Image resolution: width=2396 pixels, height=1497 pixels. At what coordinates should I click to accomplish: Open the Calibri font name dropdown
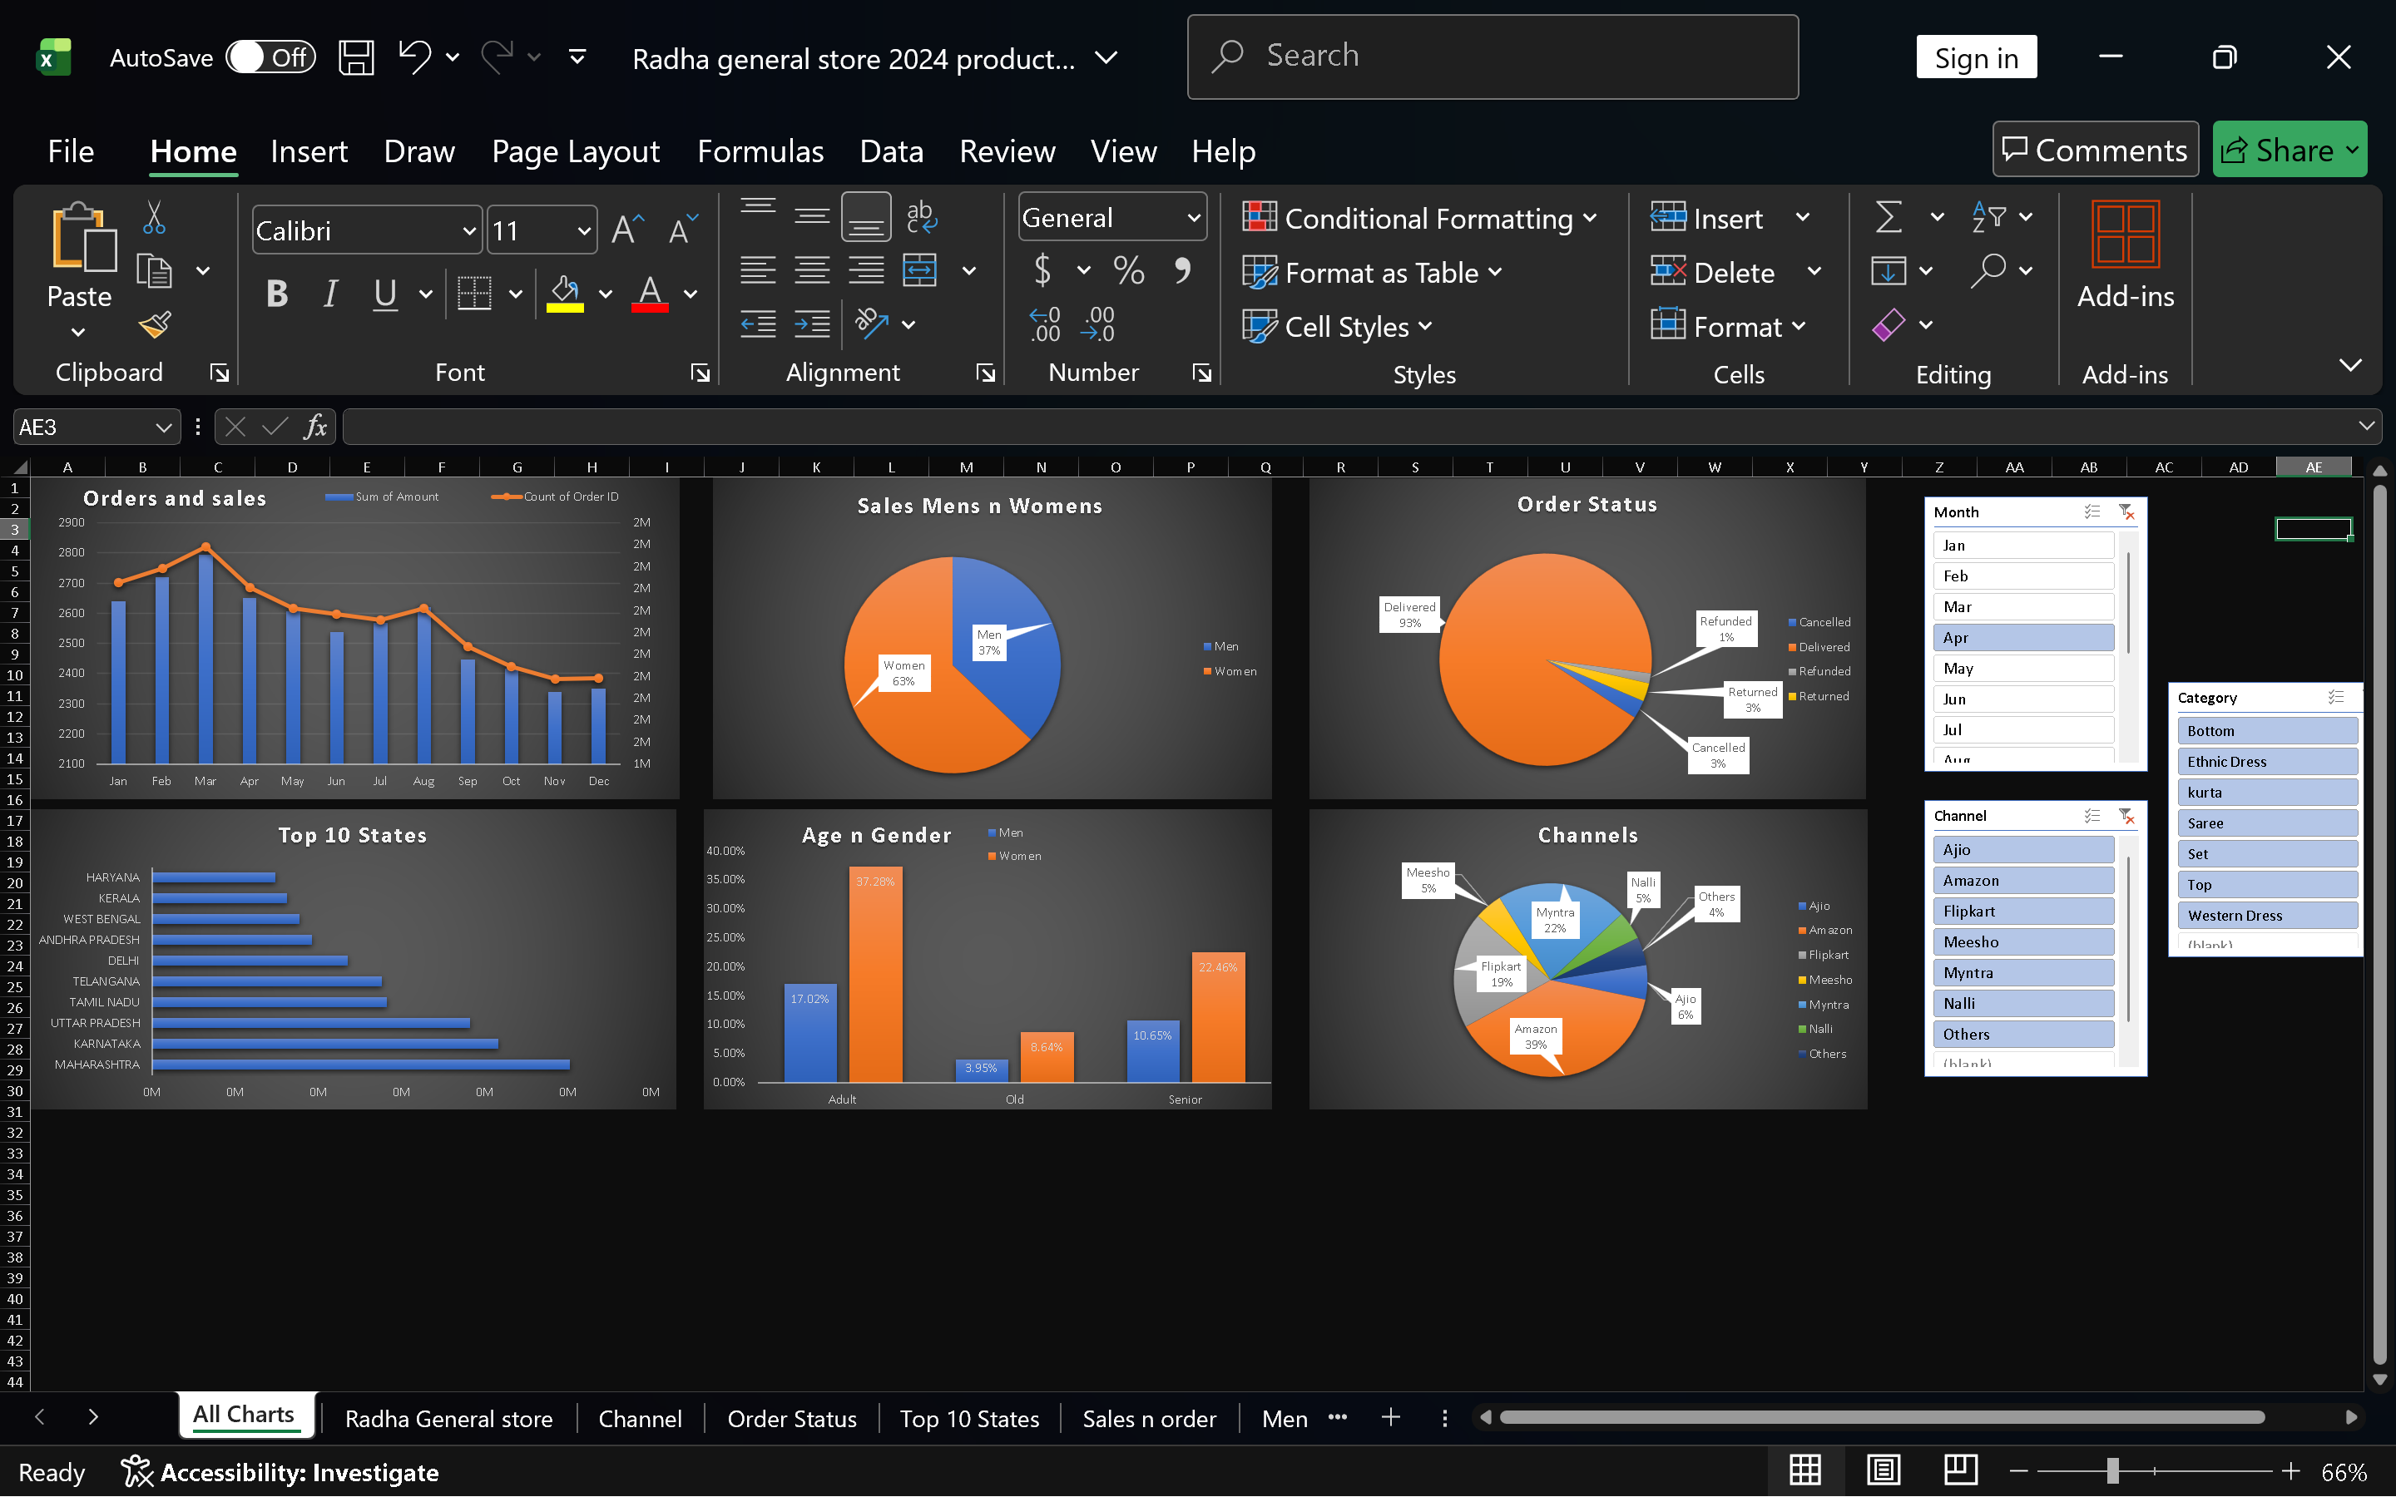[469, 230]
